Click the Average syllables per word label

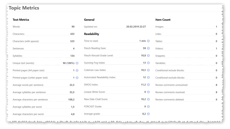coord(27,107)
